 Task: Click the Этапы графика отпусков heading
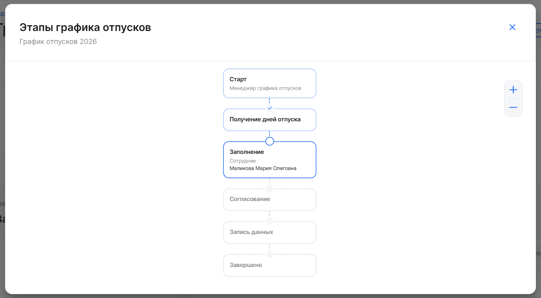coord(85,27)
